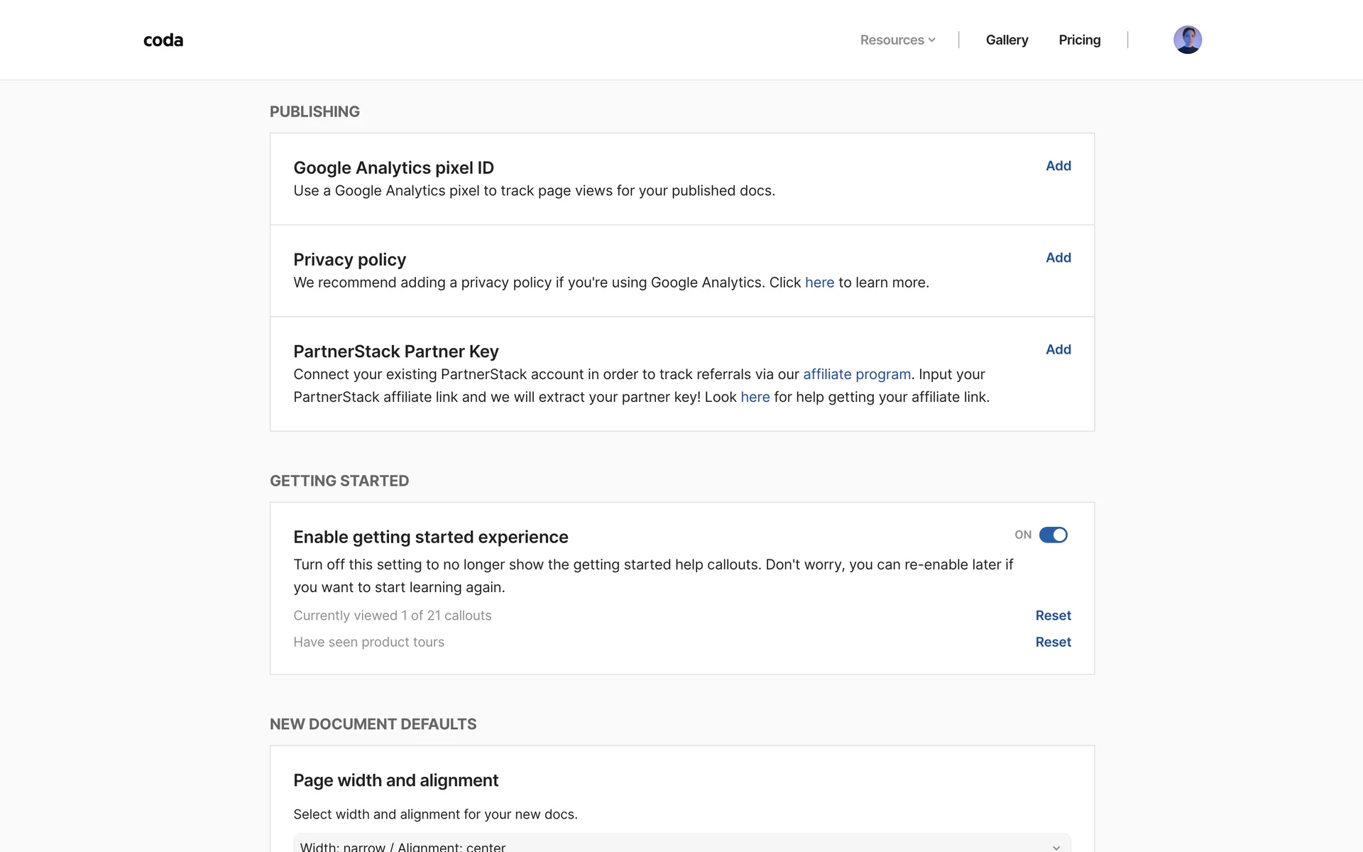Reset currently viewed callouts
The image size is (1363, 852).
coord(1053,616)
